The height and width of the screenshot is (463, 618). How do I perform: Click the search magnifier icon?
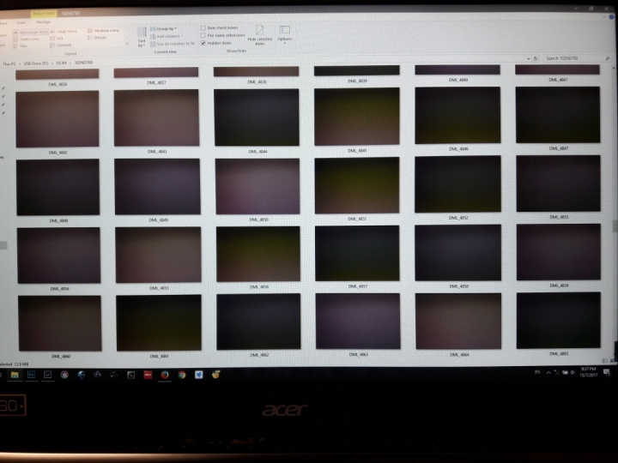608,58
